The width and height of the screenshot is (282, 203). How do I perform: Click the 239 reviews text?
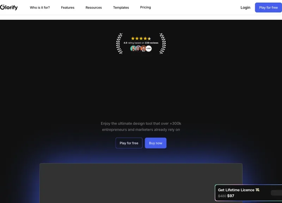click(151, 43)
